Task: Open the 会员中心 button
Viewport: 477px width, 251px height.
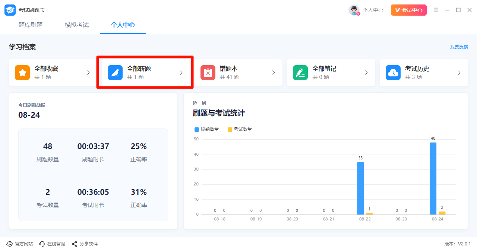Action: click(x=409, y=10)
